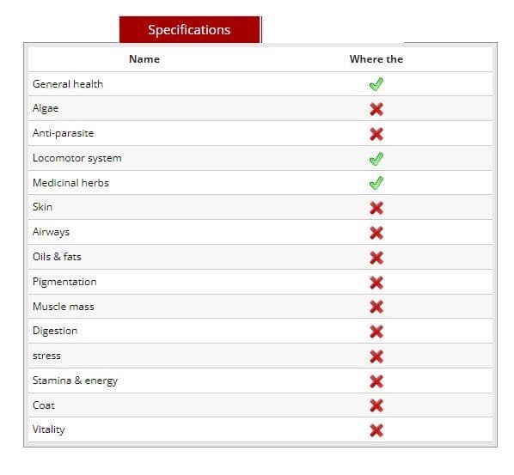
Task: Click the red cross for Anti-parasite
Action: click(x=376, y=134)
